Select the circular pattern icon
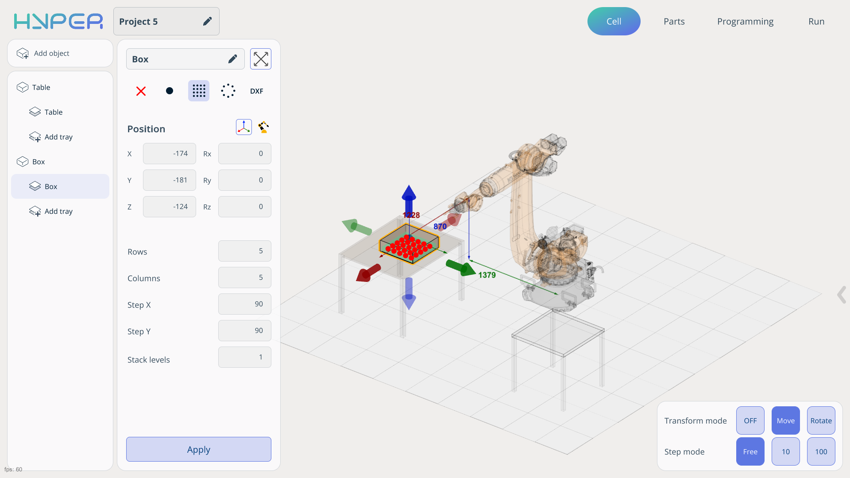Image resolution: width=850 pixels, height=478 pixels. tap(228, 91)
